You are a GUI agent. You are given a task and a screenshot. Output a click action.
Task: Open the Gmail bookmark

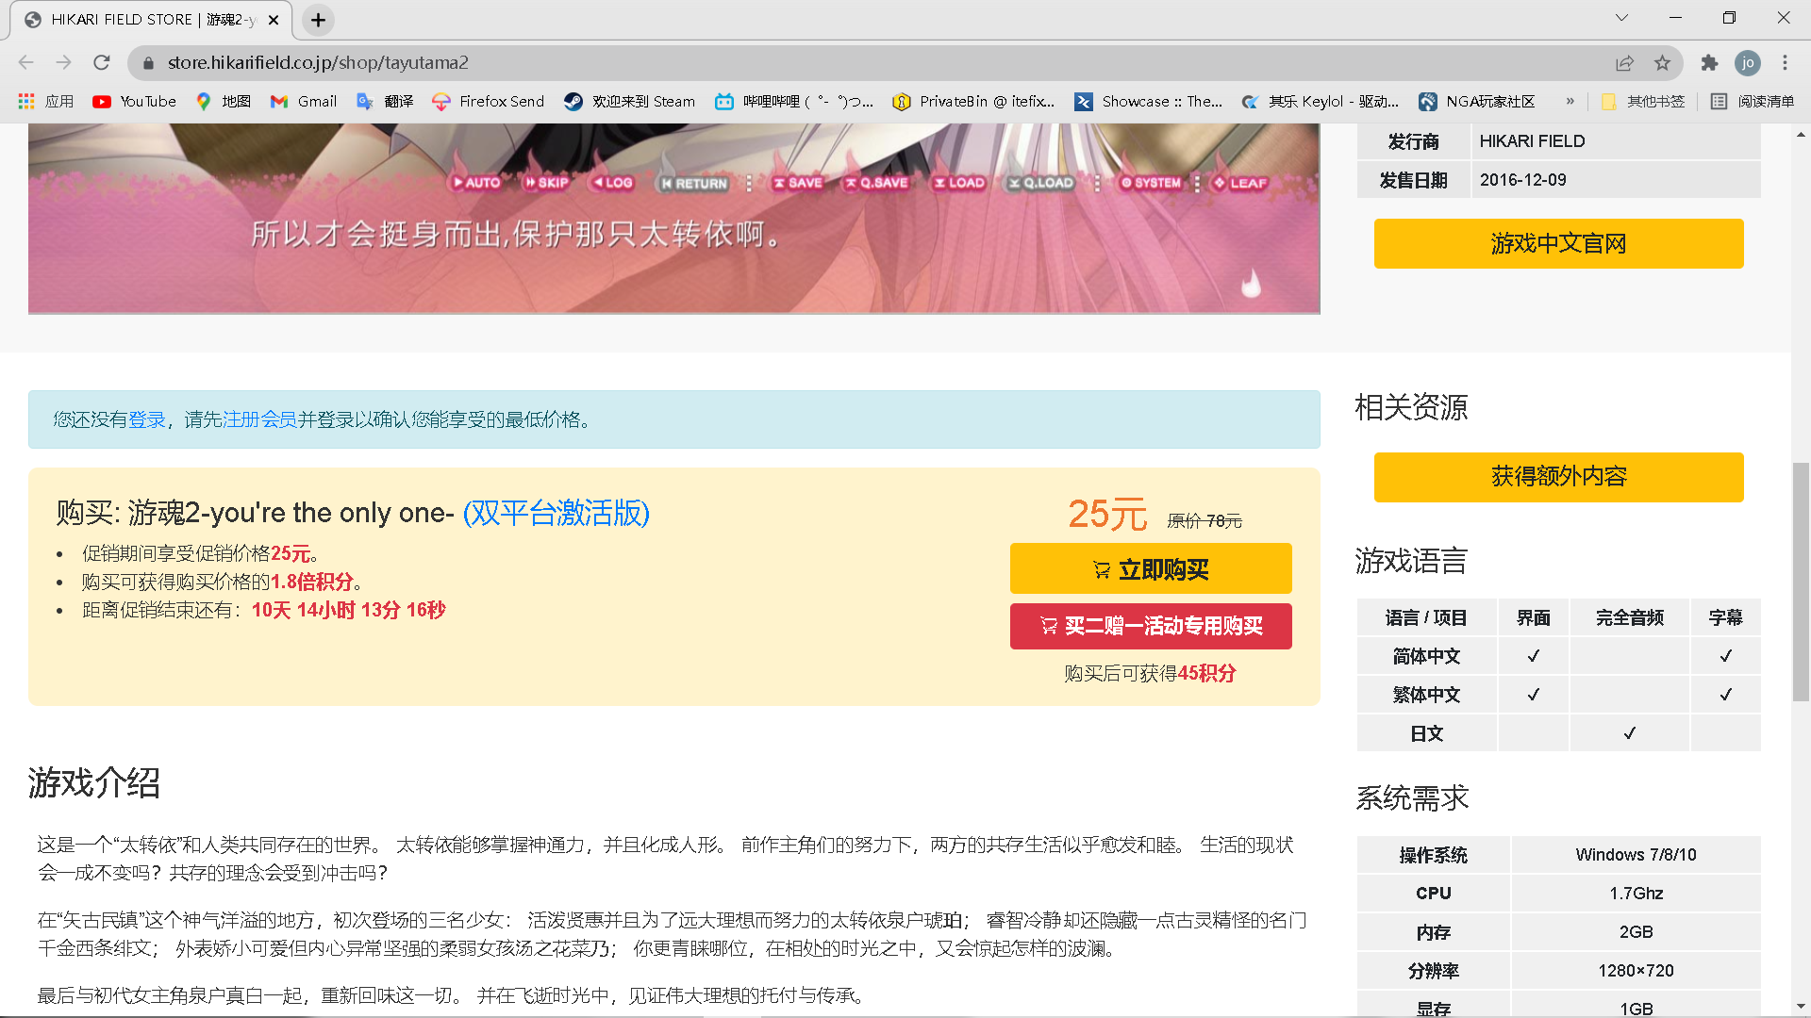304,101
